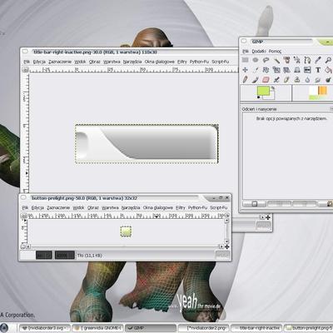This screenshot has height=333, width=333.
Task: Open Edycja menu in title-bar-right-inactive window
Action: point(39,62)
